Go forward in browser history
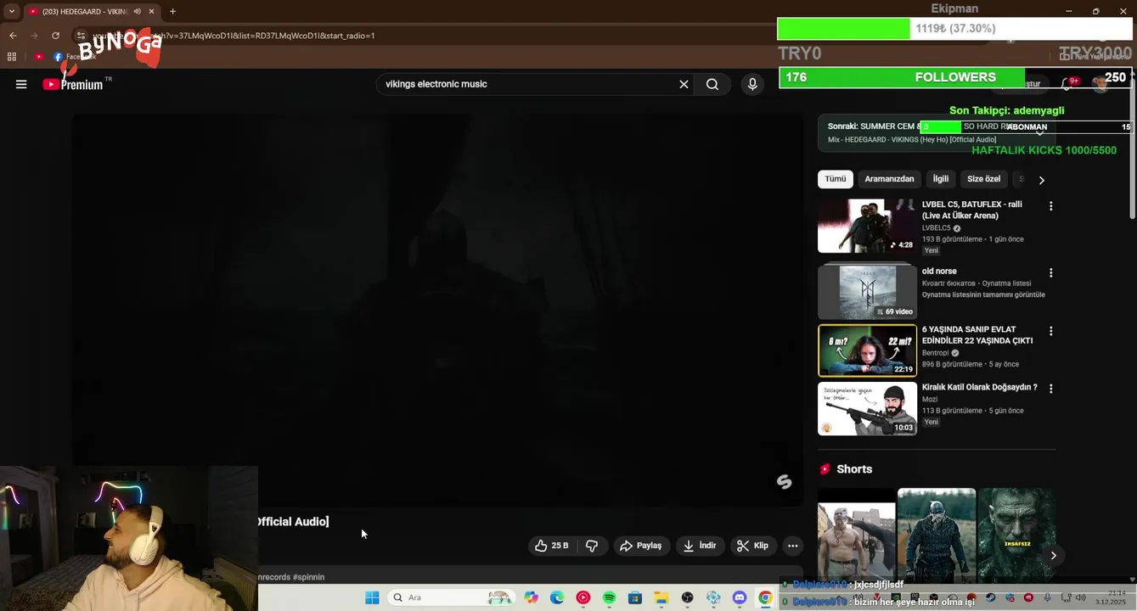The image size is (1137, 611). [x=34, y=36]
